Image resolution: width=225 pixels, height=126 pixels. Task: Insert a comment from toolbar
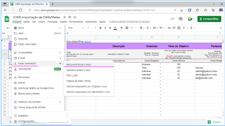tap(174, 28)
